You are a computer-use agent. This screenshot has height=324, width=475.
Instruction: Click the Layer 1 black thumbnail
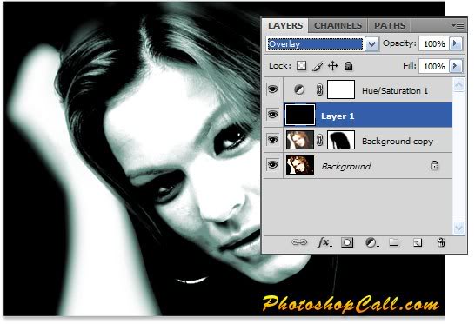[300, 115]
